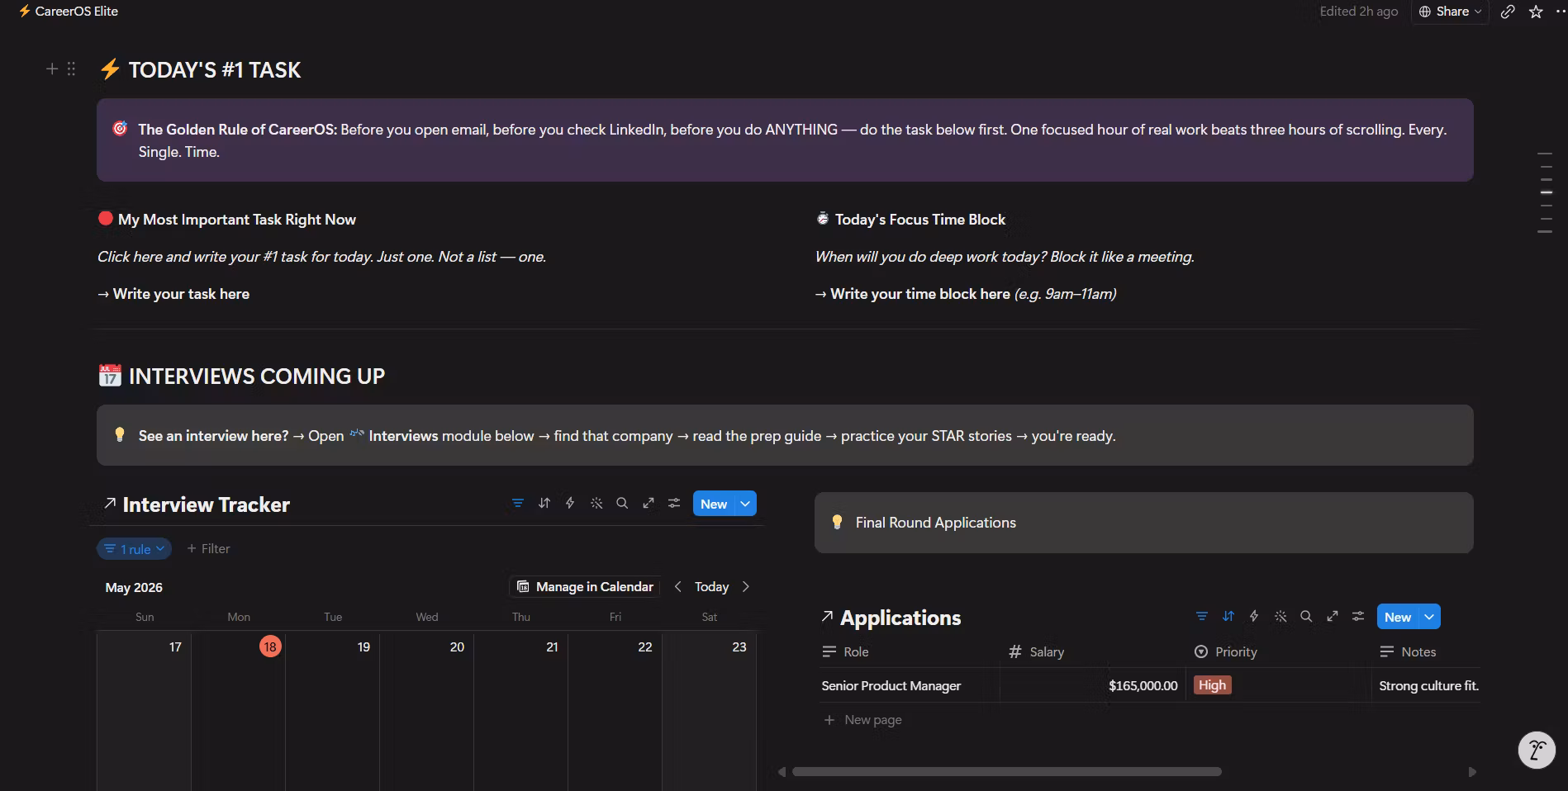Create a New Applications entry

1398,617
